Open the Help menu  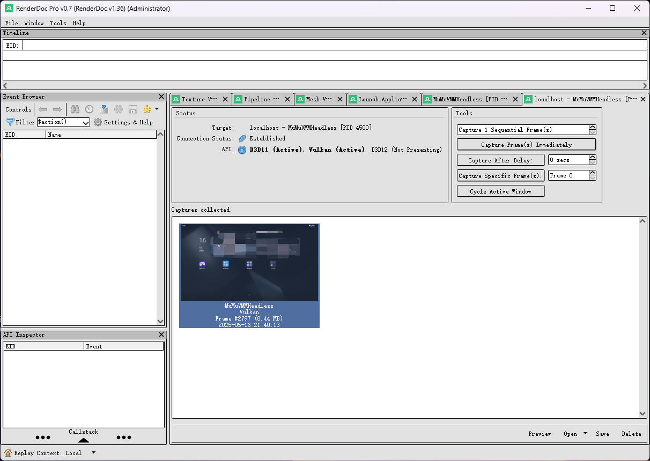(x=79, y=23)
